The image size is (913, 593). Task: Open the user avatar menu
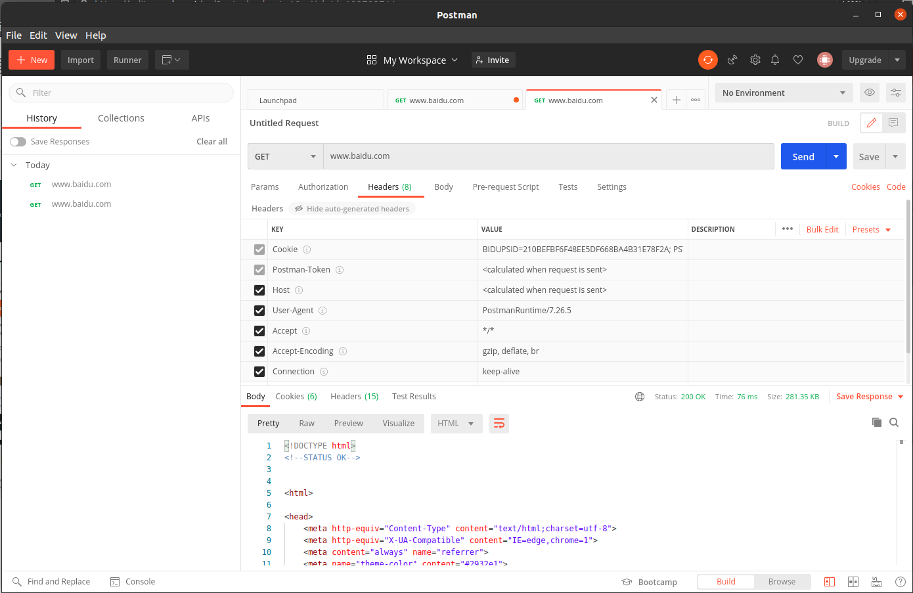tap(824, 60)
